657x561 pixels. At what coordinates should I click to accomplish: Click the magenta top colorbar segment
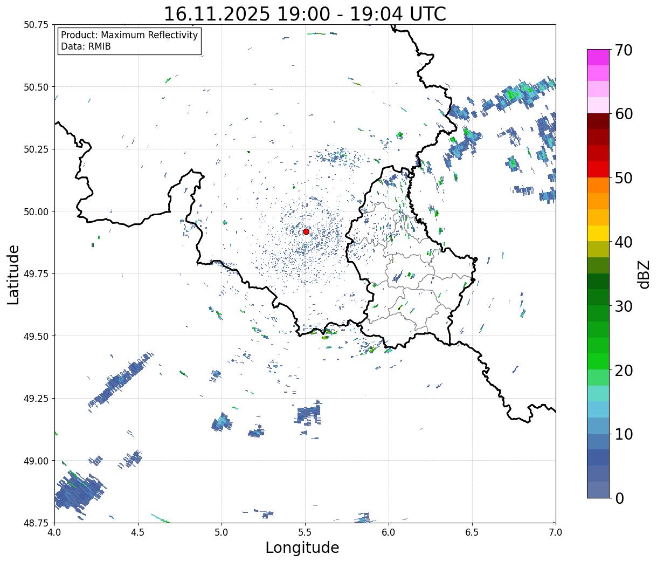pyautogui.click(x=598, y=57)
